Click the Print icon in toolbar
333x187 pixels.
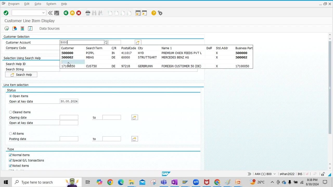point(88,13)
